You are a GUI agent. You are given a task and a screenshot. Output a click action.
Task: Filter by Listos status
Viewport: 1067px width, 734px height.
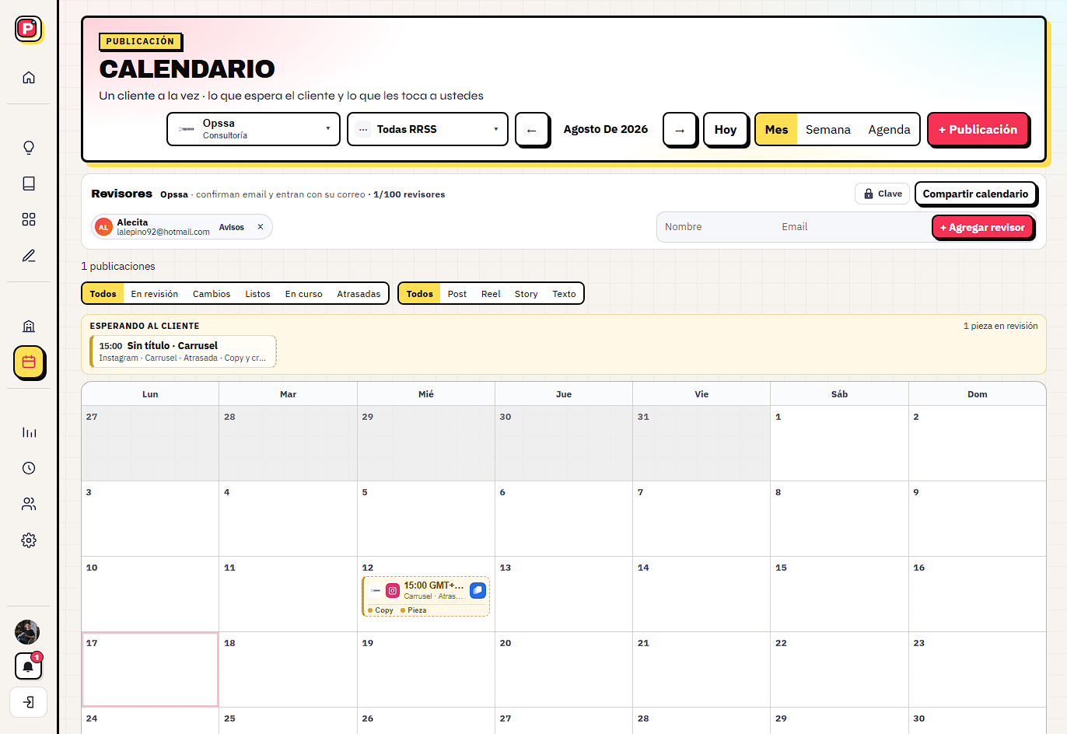[x=257, y=294]
